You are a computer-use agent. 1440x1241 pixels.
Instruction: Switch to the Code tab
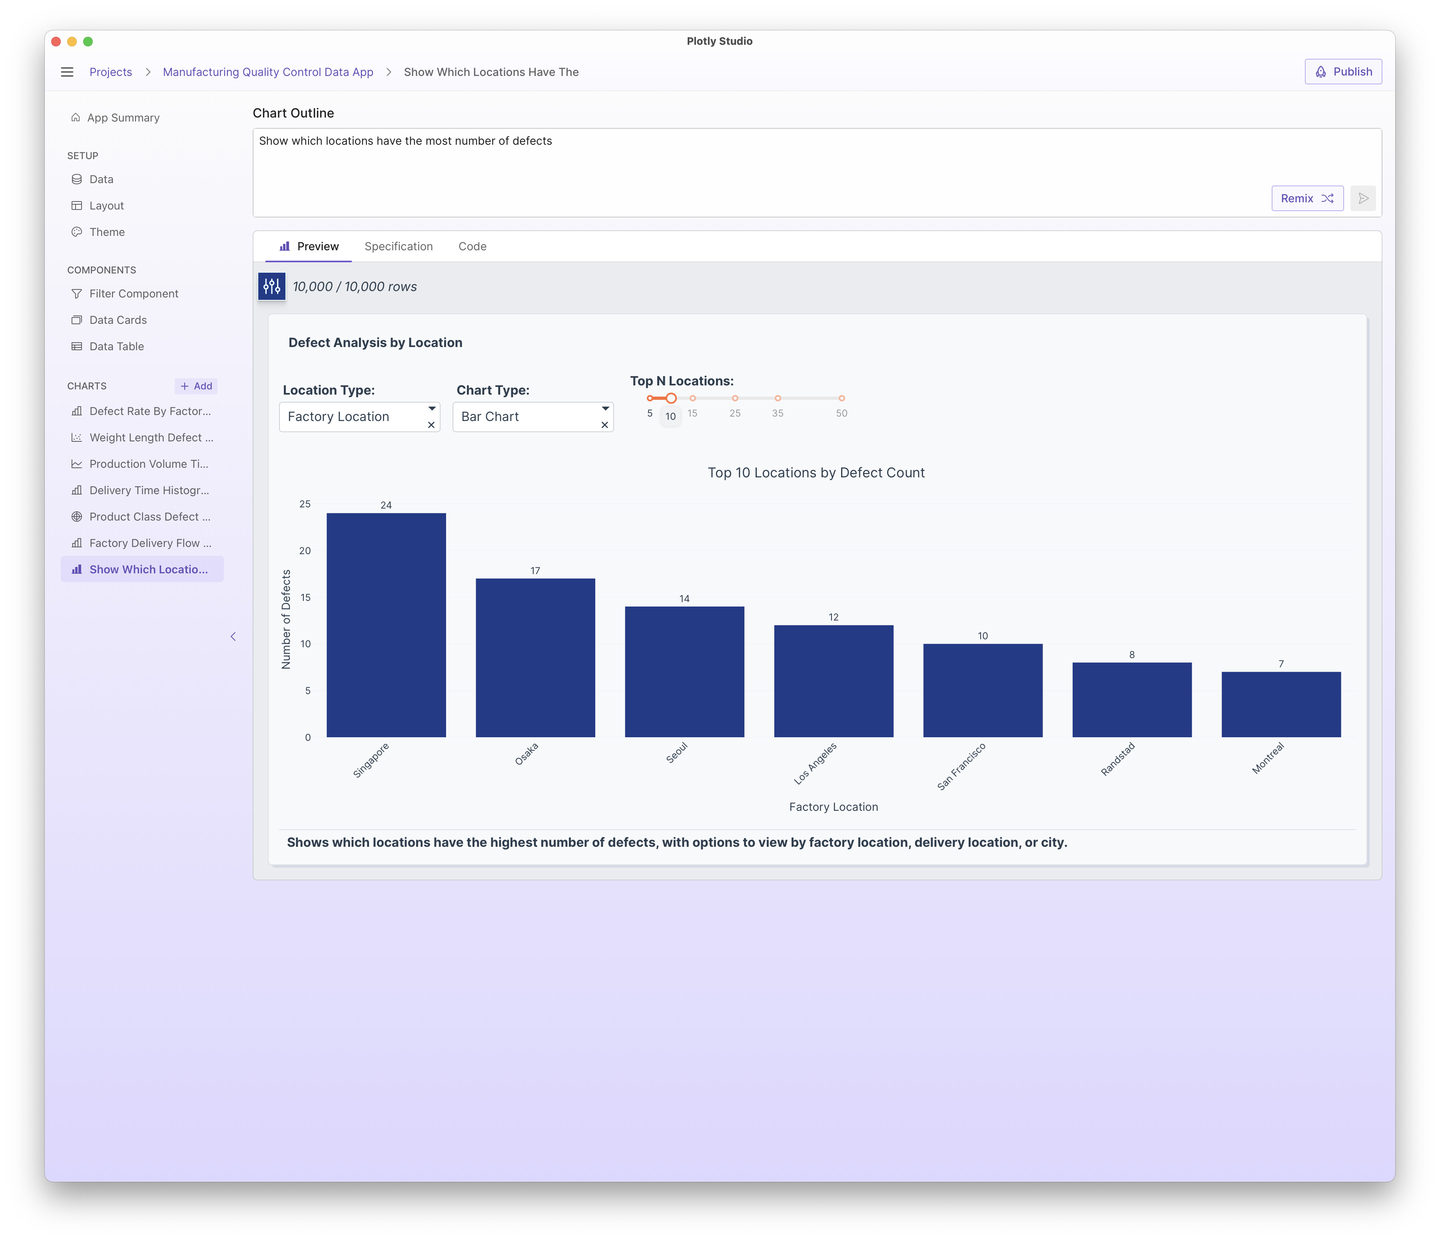472,247
